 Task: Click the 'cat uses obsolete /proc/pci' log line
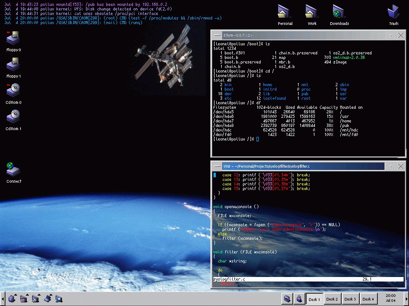(x=81, y=14)
